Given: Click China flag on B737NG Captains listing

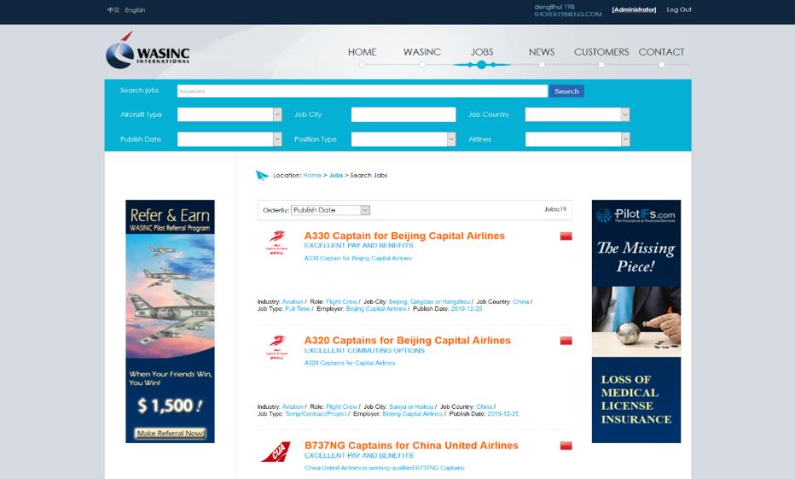Looking at the screenshot, I should (x=566, y=446).
